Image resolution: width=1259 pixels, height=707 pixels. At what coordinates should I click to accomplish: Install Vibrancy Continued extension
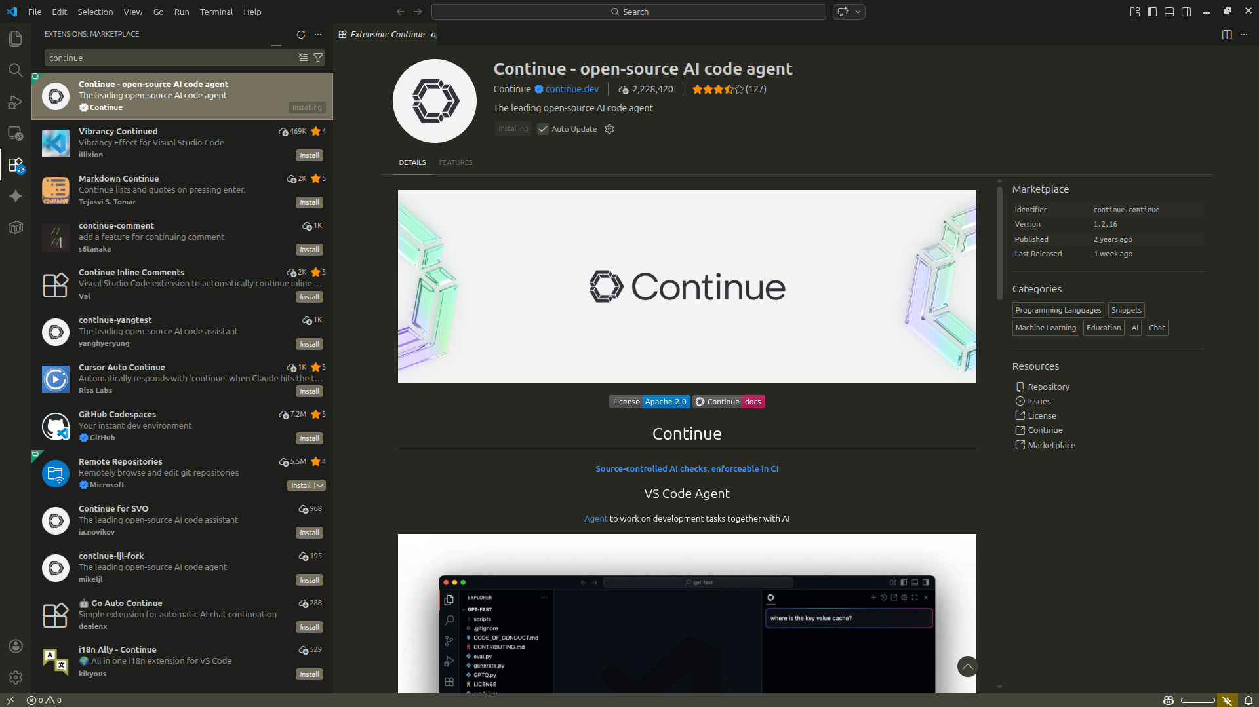(310, 155)
